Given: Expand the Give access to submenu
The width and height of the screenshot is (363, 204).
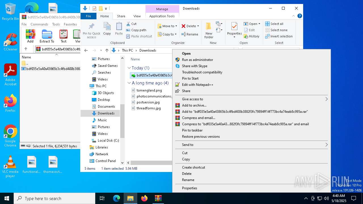Looking at the screenshot, I should coord(251,99).
